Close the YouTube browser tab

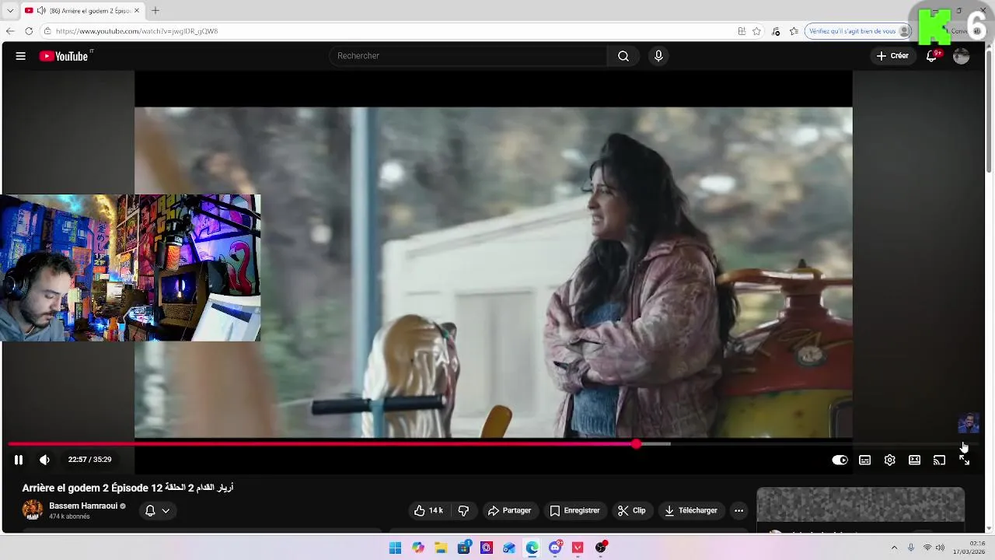(x=137, y=11)
